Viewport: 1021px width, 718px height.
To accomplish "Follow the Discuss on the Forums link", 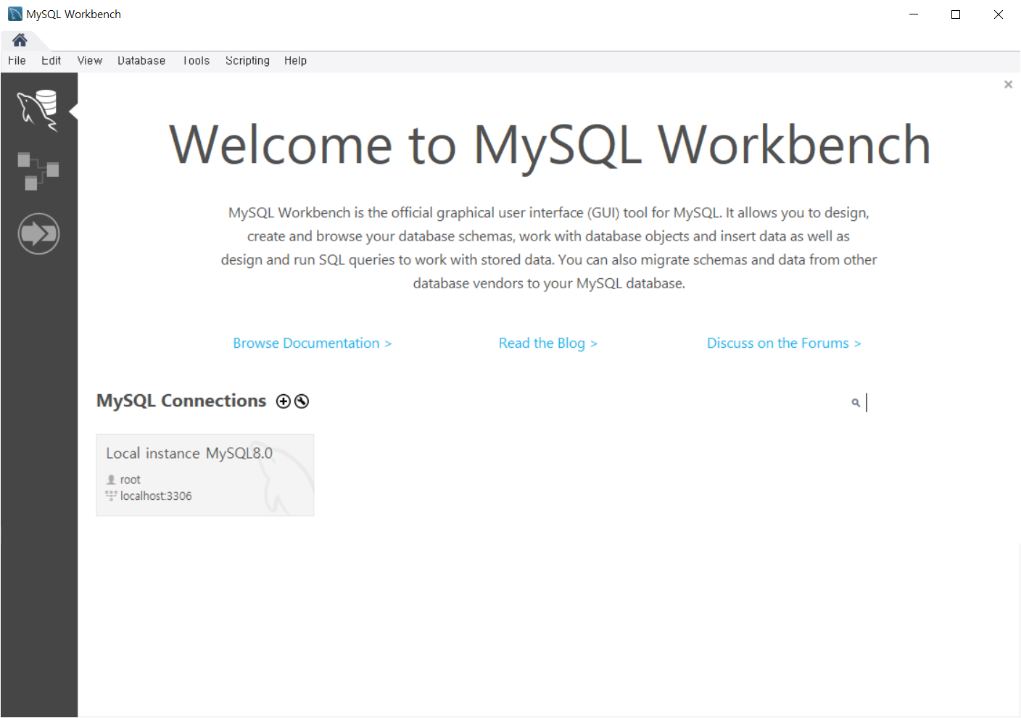I will pos(784,343).
